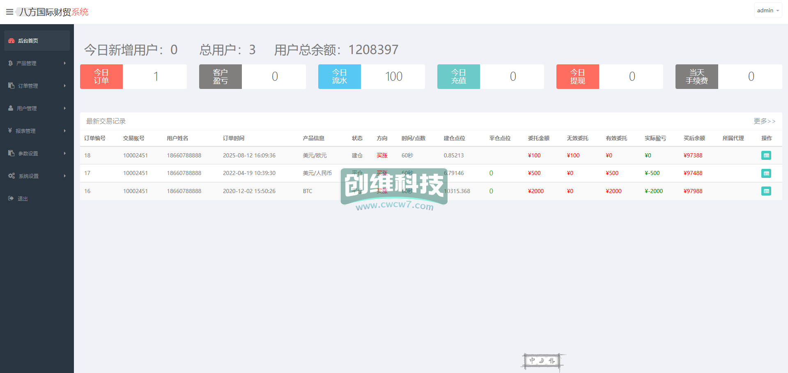
Task: Click the 买后余额 column header
Action: click(694, 139)
